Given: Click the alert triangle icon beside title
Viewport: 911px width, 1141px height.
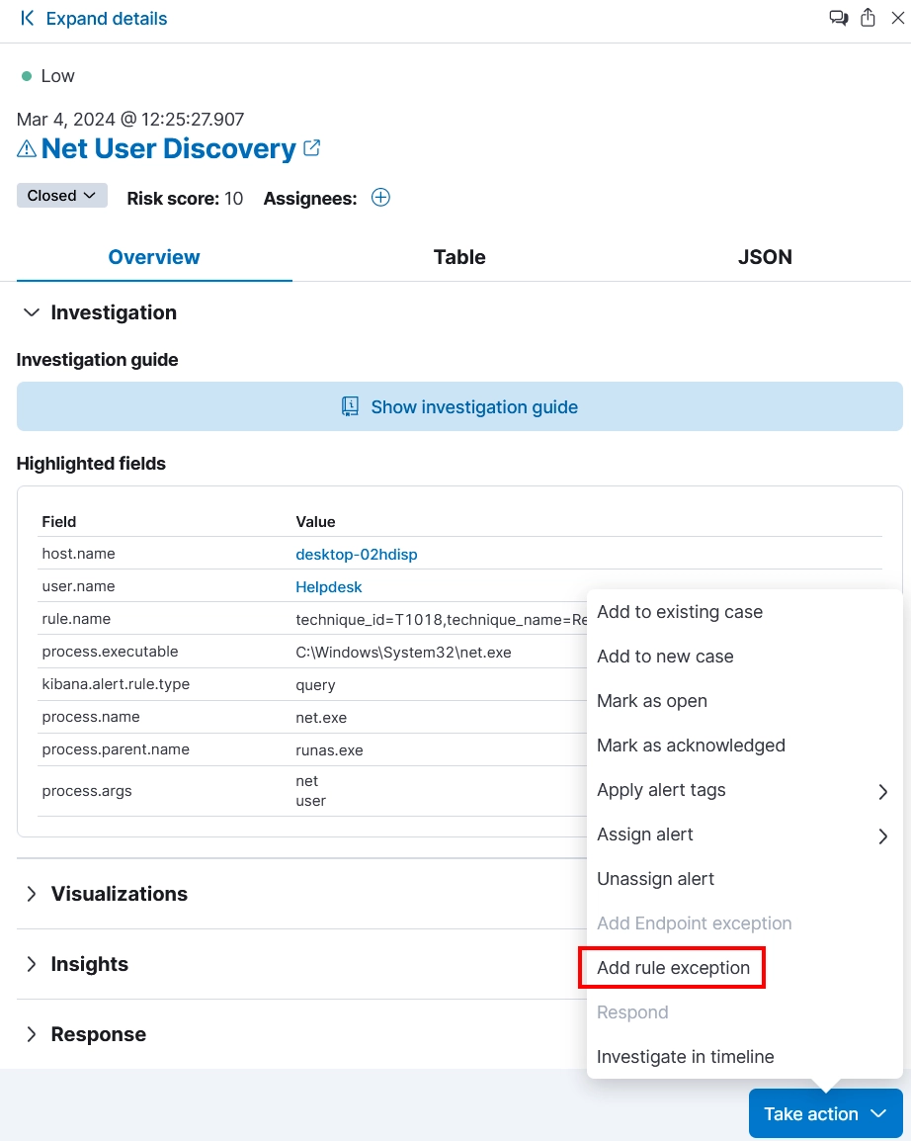Looking at the screenshot, I should [x=27, y=149].
